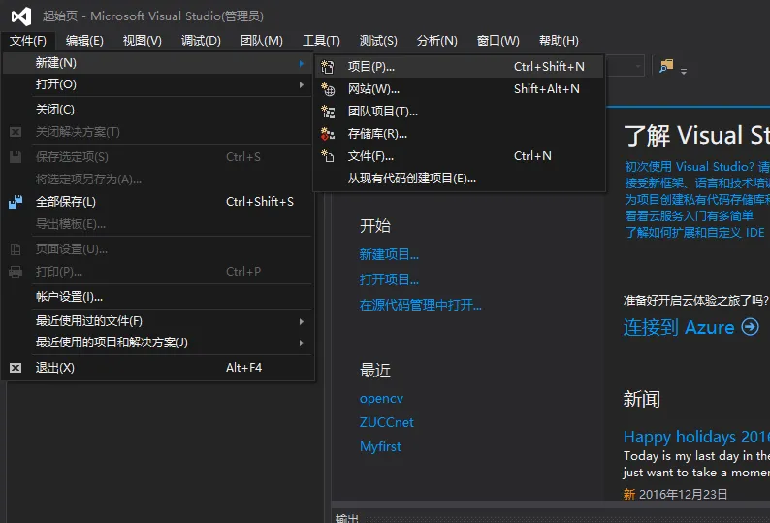Viewport: 770px width, 523px height.
Task: Click the Visual Studio logo icon
Action: click(x=21, y=16)
